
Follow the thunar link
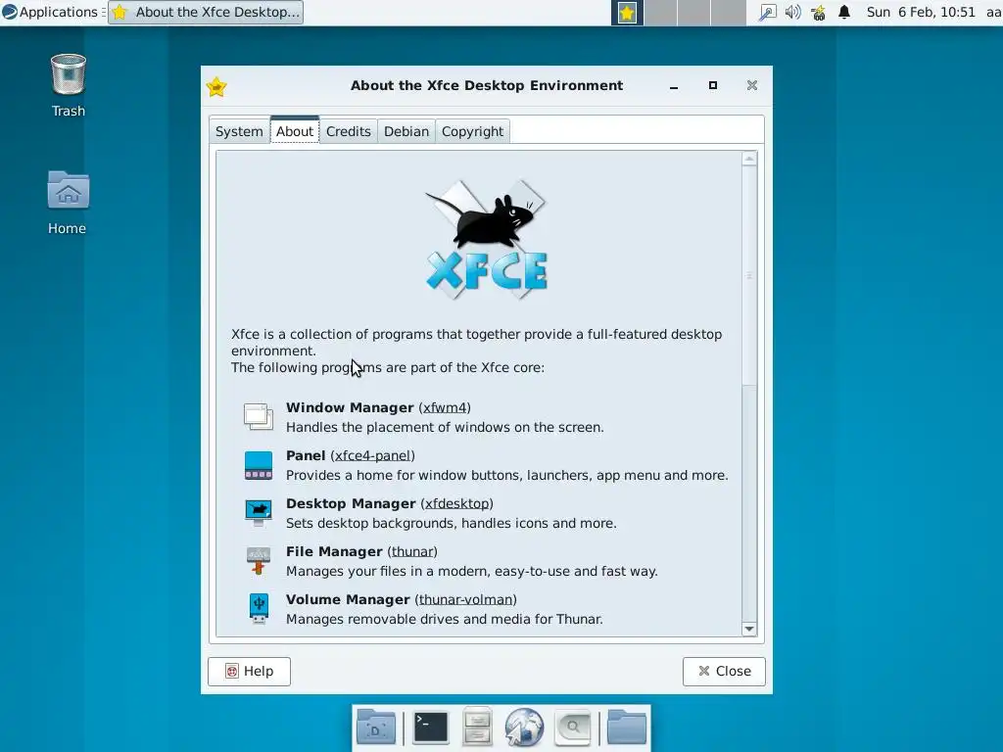pos(412,552)
